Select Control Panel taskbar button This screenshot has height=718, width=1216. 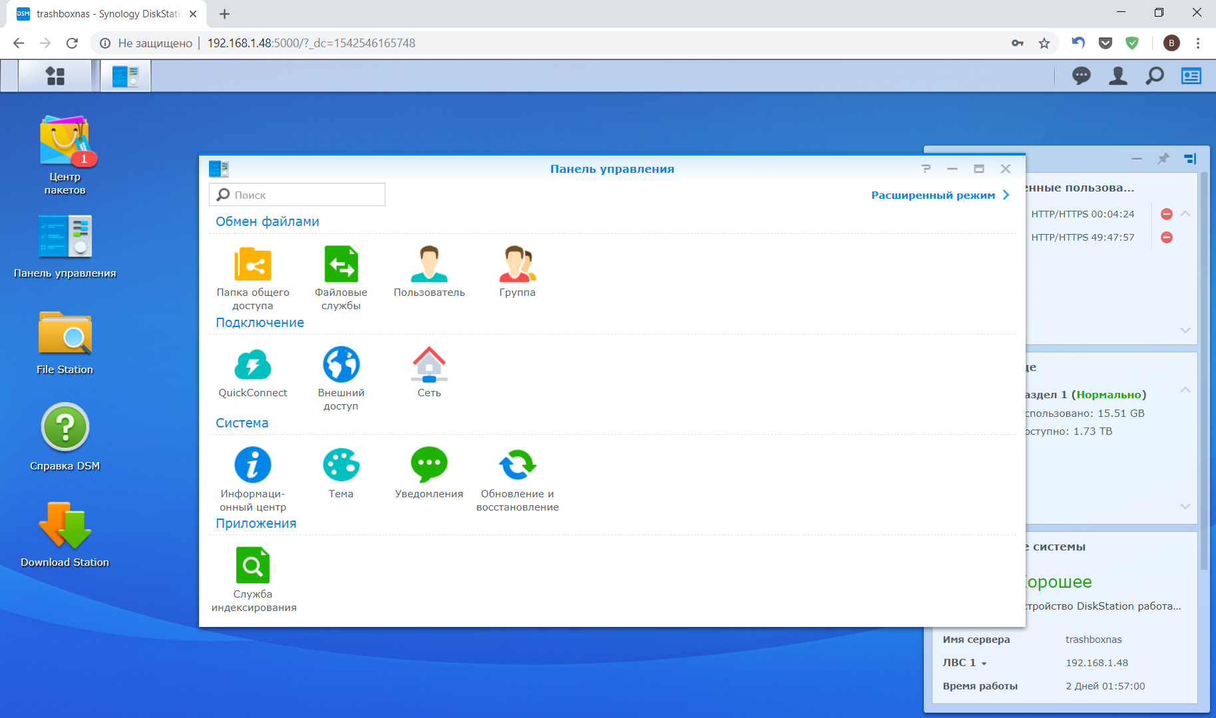[x=126, y=76]
